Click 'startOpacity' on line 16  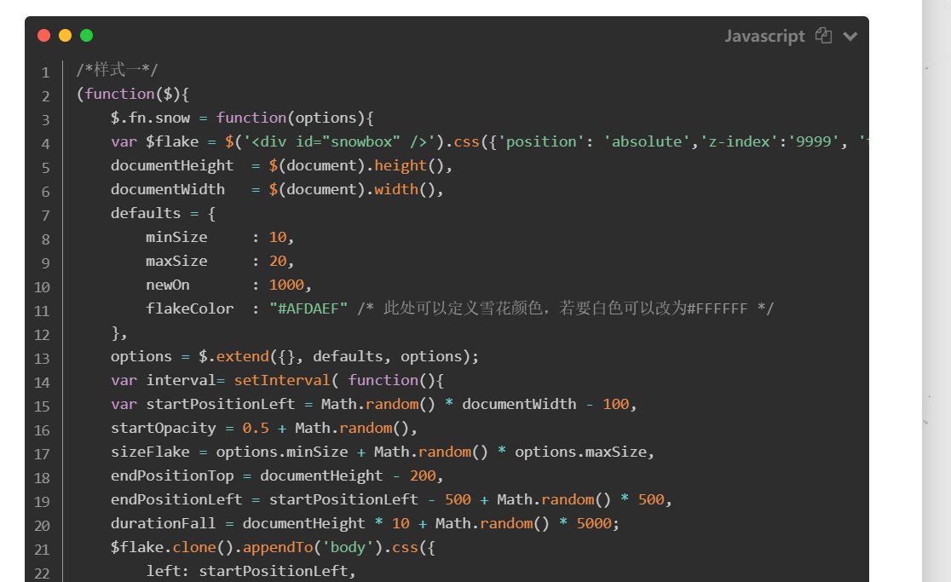click(x=163, y=428)
